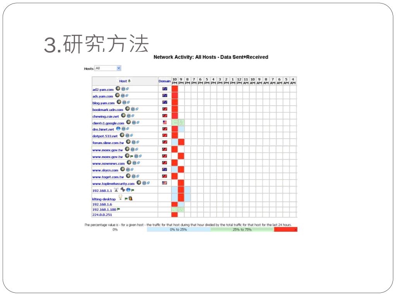
Task: Click green 10 PM cell for clients1.google.com
Action: pyautogui.click(x=174, y=123)
